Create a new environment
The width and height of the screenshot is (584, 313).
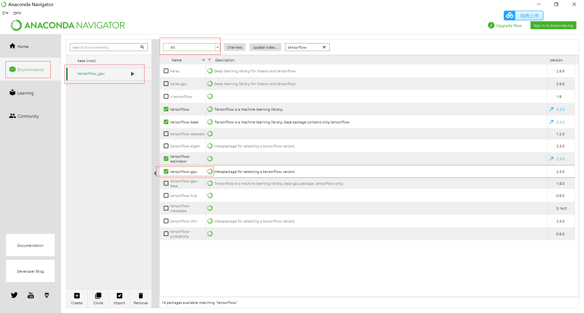click(x=77, y=298)
